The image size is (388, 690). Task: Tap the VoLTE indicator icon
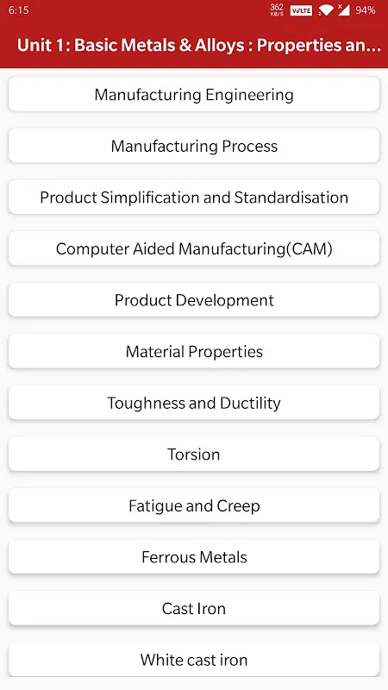tap(301, 10)
